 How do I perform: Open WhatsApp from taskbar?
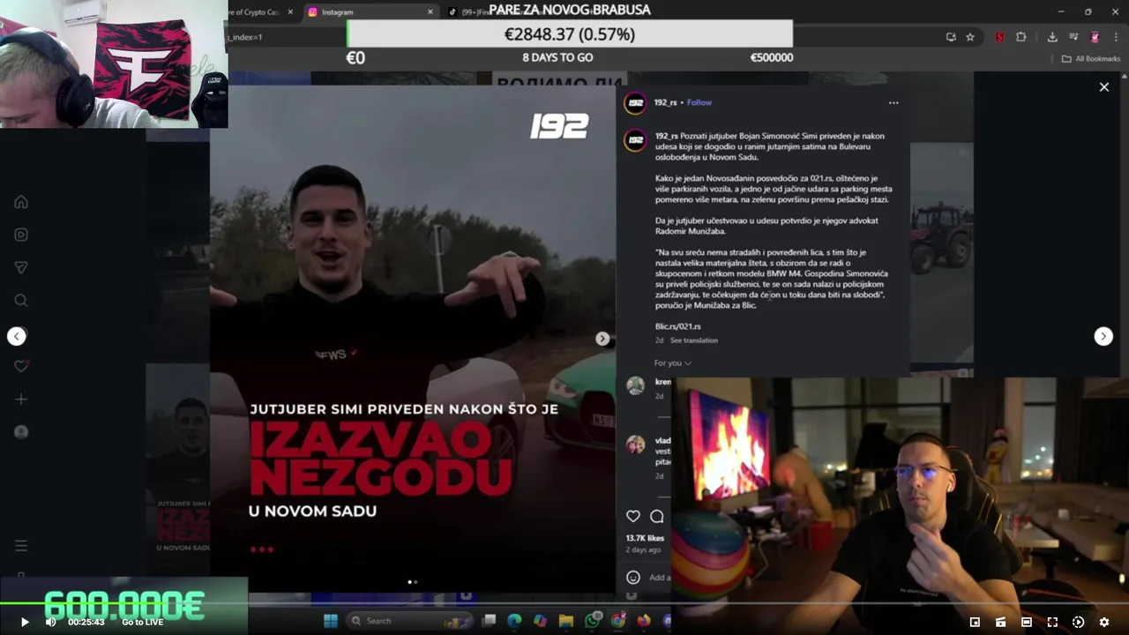[x=593, y=621]
